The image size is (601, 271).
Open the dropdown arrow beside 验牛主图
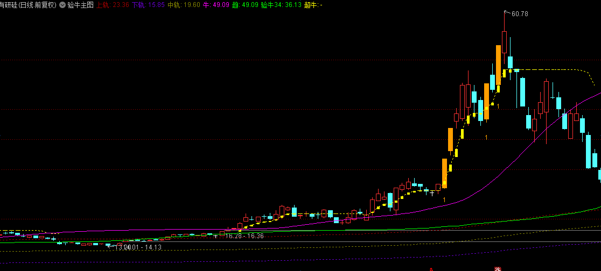(62, 5)
